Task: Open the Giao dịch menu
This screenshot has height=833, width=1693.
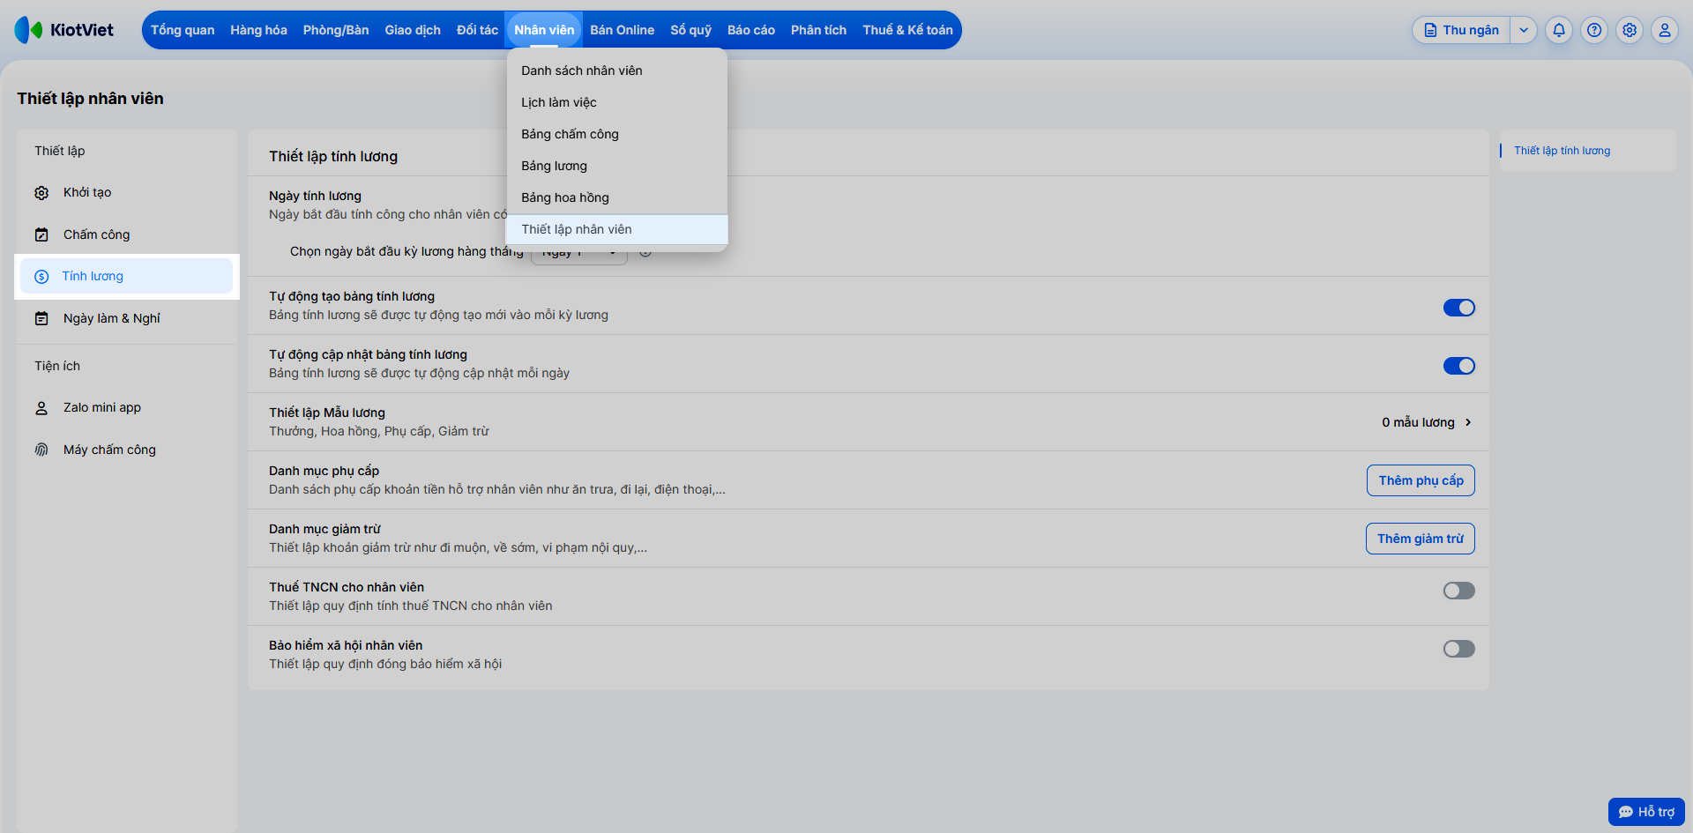Action: [413, 30]
